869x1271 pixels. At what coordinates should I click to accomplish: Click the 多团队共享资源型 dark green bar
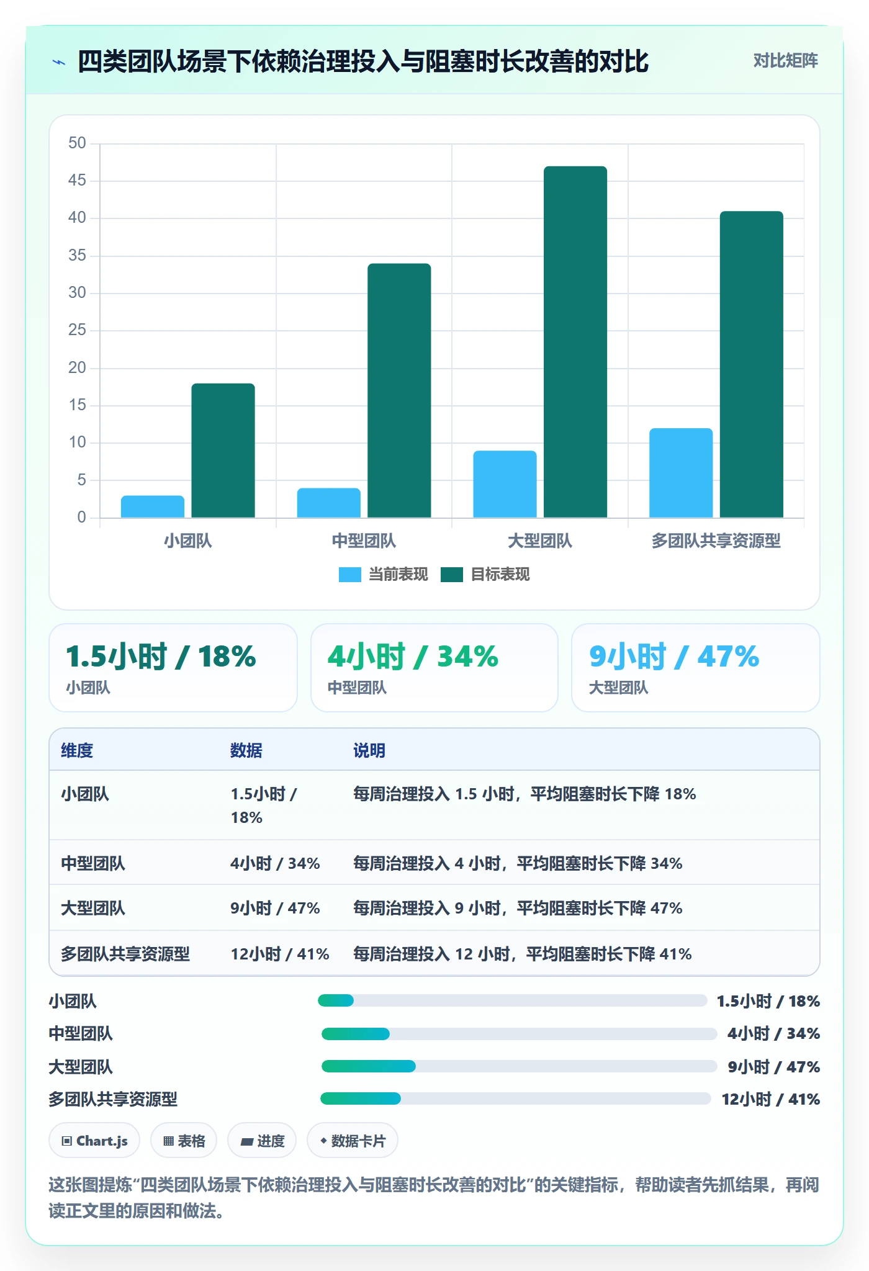click(x=752, y=364)
